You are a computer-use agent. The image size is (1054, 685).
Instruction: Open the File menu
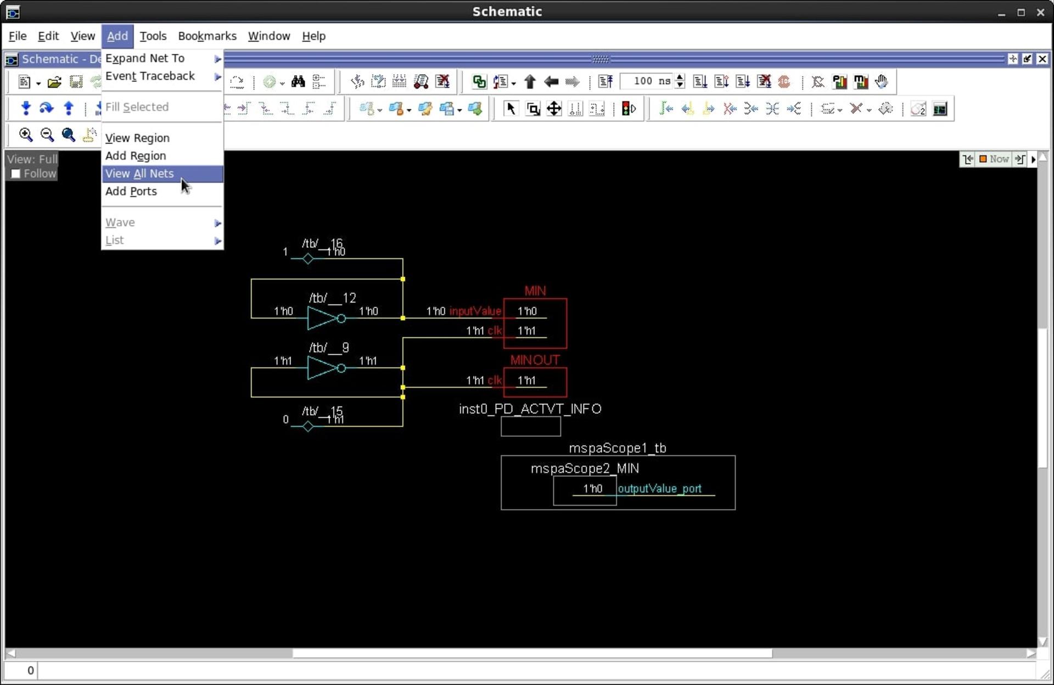(x=18, y=36)
